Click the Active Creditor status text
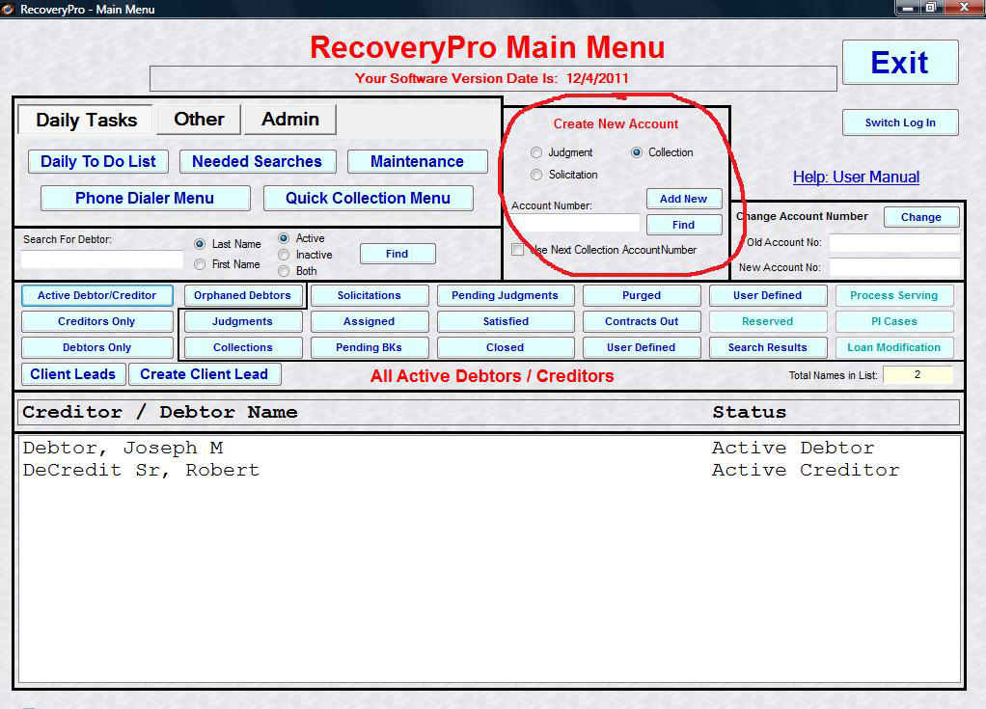Viewport: 986px width, 709px height. pos(806,470)
